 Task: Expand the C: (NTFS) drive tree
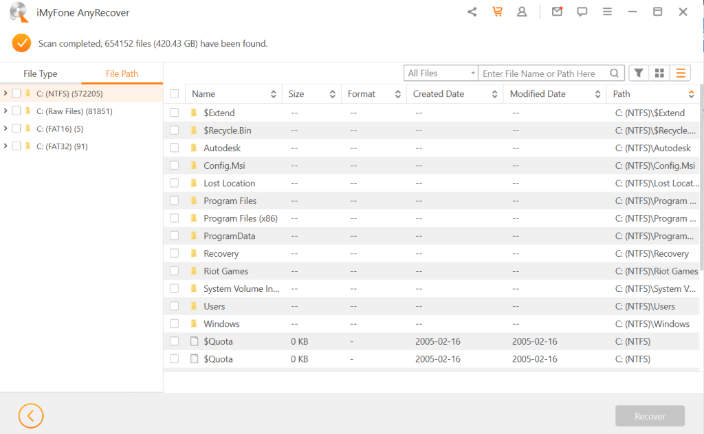coord(5,111)
